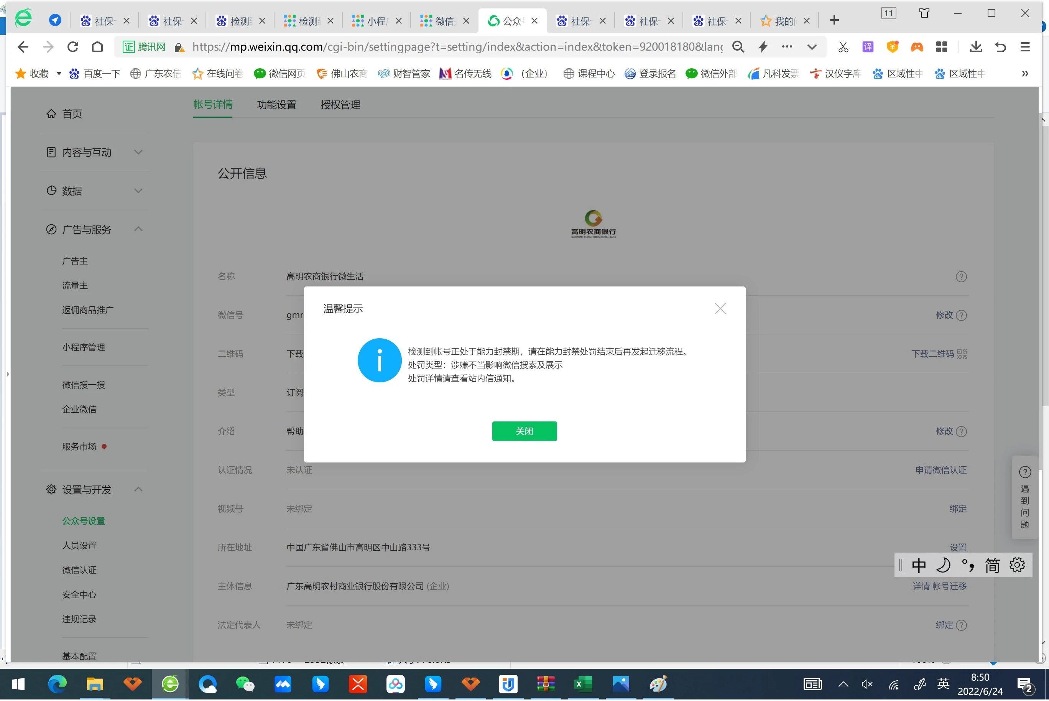Close the 温馨提示 dialog with X icon
This screenshot has height=701, width=1049.
point(720,308)
